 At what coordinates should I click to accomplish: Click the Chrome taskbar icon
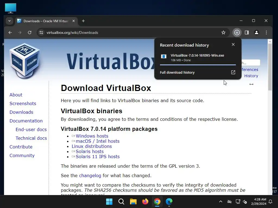157,201
